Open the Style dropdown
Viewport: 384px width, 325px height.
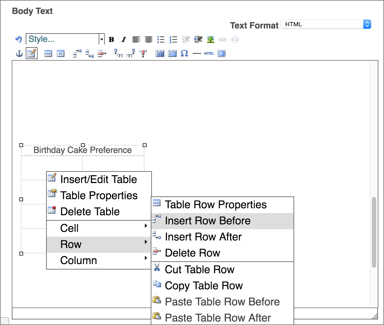(65, 39)
